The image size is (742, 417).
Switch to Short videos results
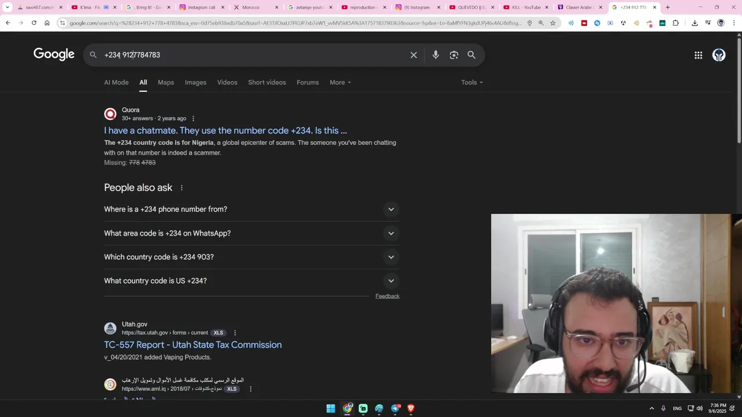(x=267, y=82)
